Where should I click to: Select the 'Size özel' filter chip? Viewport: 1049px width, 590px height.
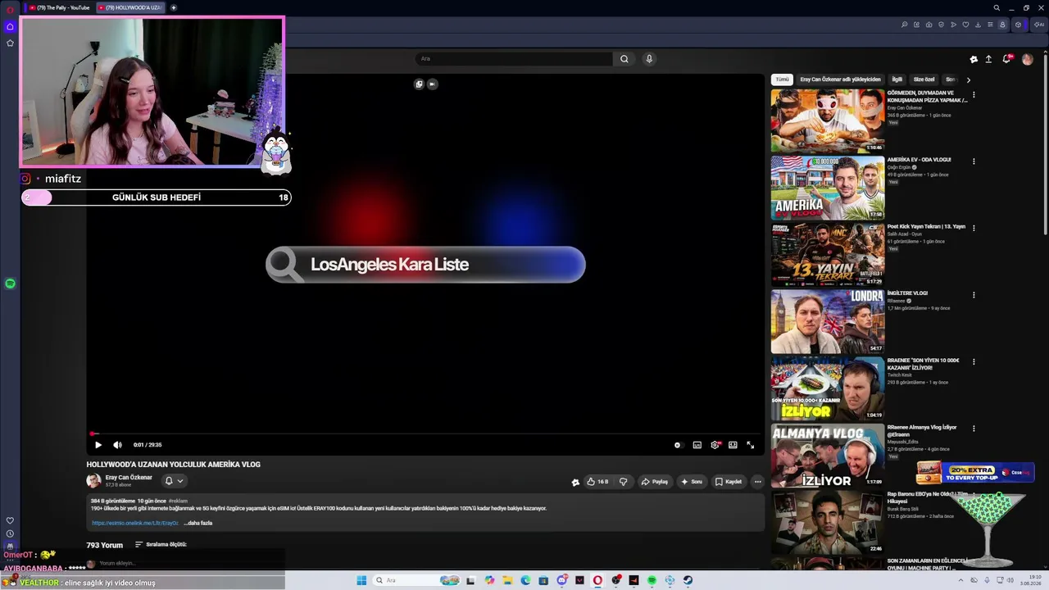(924, 79)
